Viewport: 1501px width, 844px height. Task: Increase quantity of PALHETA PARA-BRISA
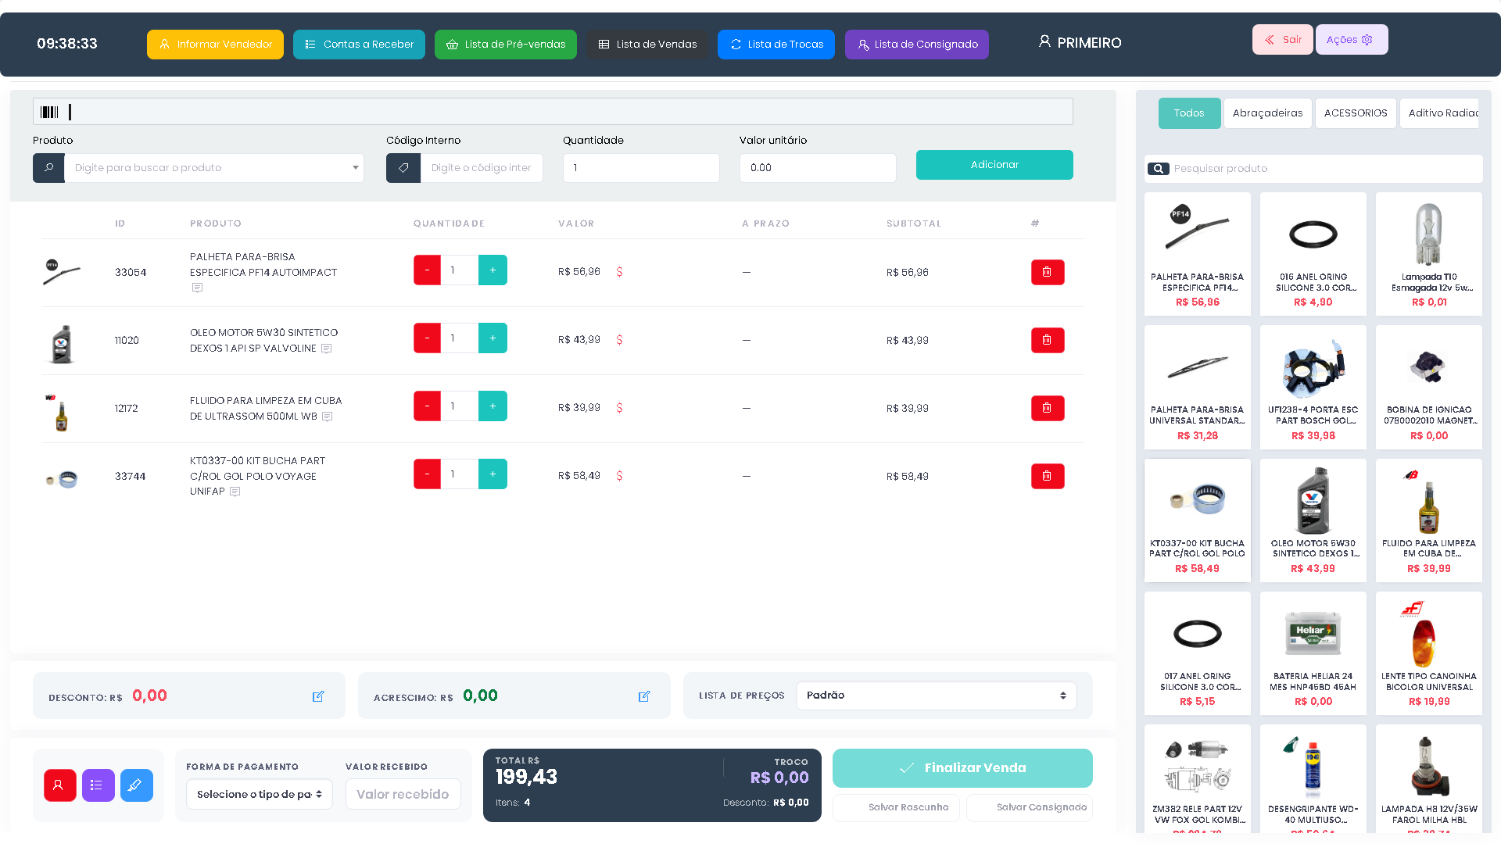click(x=493, y=270)
